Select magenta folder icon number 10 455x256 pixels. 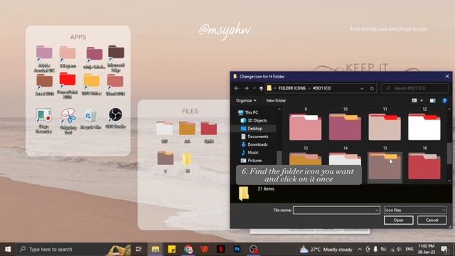click(345, 127)
